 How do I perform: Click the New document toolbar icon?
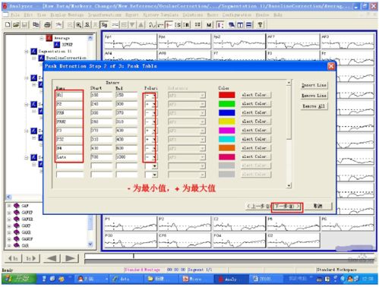click(x=8, y=25)
